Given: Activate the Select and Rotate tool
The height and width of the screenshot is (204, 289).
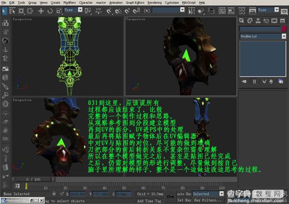Looking at the screenshot, I should point(50,11).
